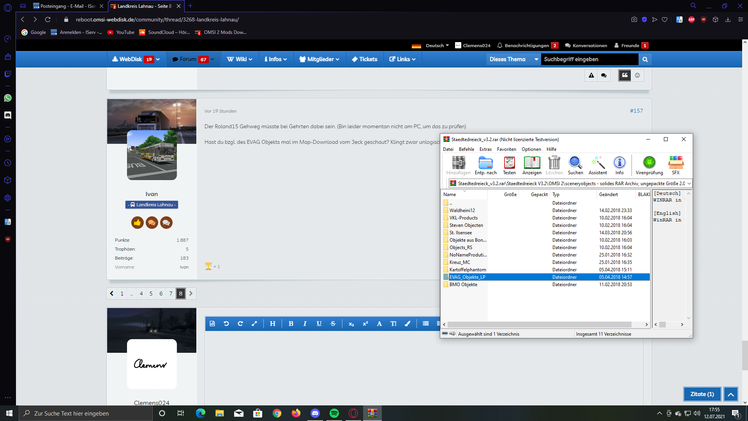Toggle italic formatting in the reply editor

point(305,324)
